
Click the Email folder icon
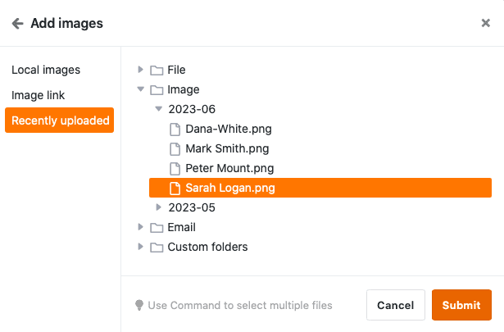[157, 228]
